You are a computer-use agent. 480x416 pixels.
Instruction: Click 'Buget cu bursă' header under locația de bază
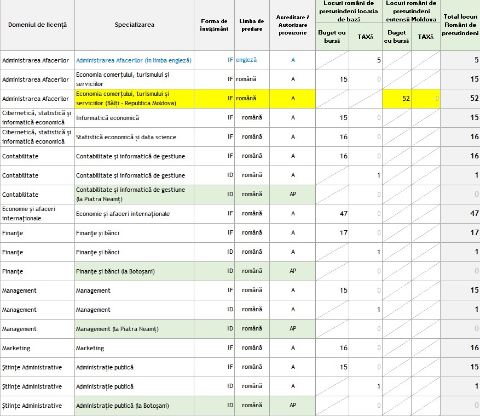[x=332, y=37]
